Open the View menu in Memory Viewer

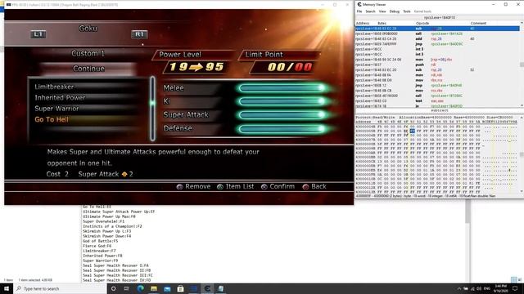(x=382, y=11)
